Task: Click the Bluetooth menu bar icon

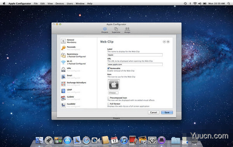Action: [190, 3]
